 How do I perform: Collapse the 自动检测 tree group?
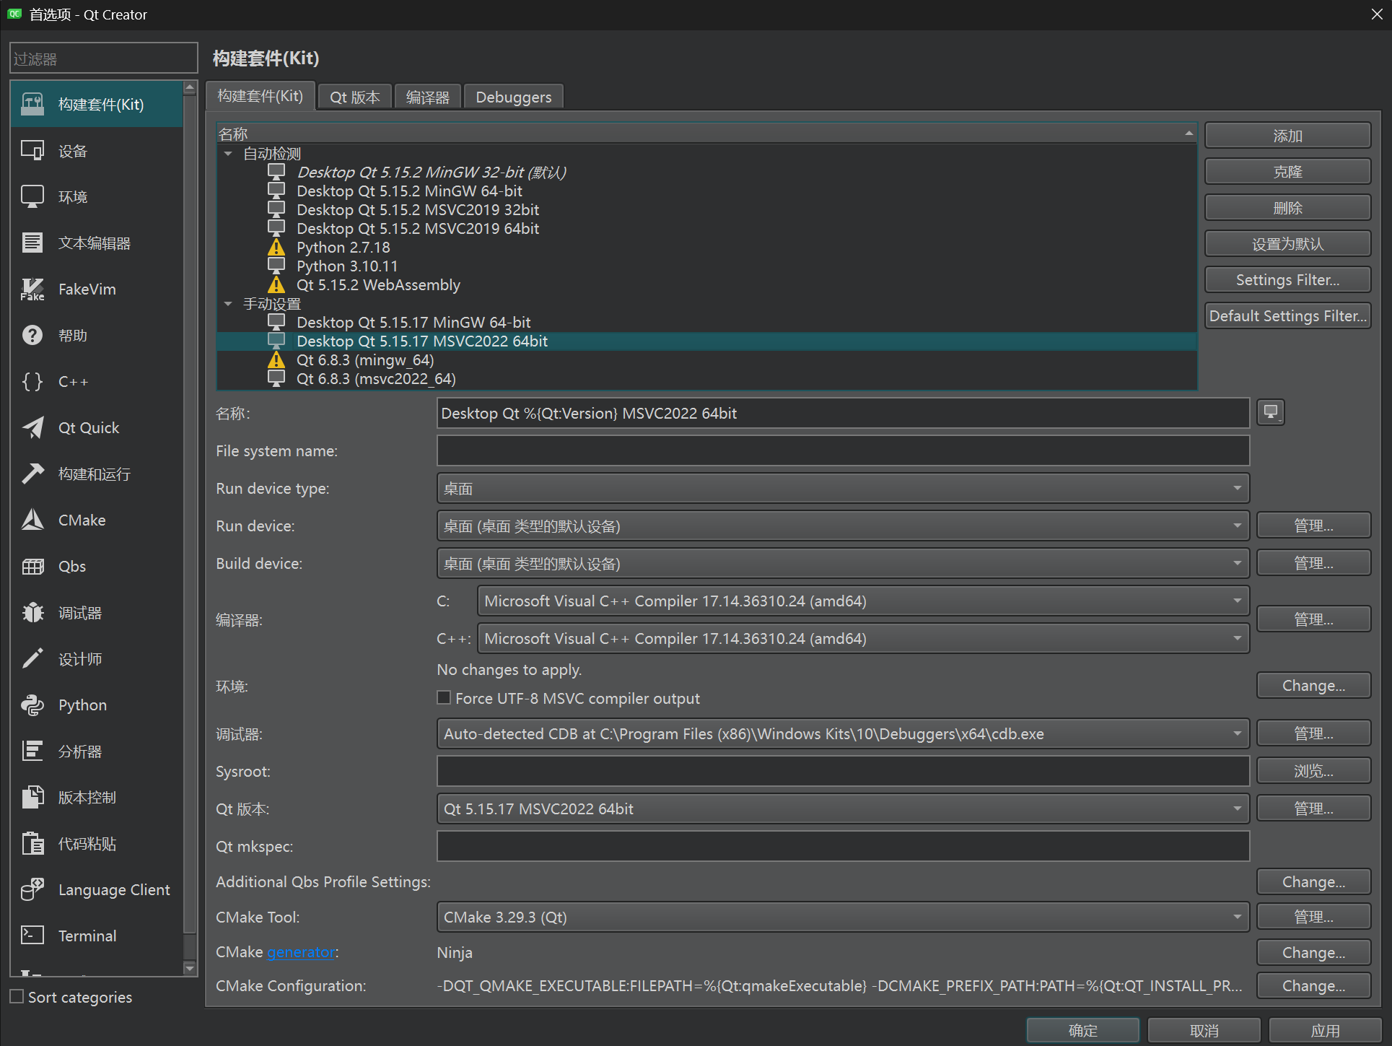(228, 154)
